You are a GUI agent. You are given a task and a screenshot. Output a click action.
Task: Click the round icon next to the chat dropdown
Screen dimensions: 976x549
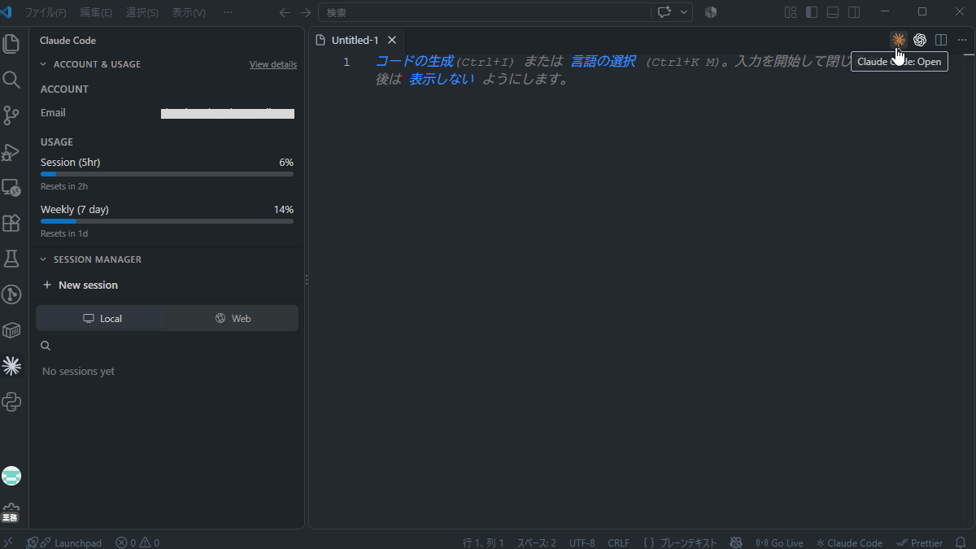tap(711, 12)
